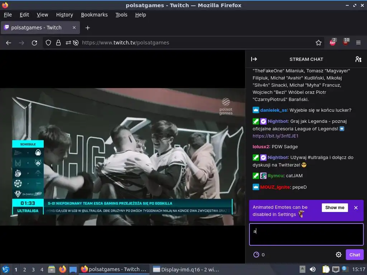Dismiss the Animated Emotes notice
The height and width of the screenshot is (275, 367).
(356, 208)
